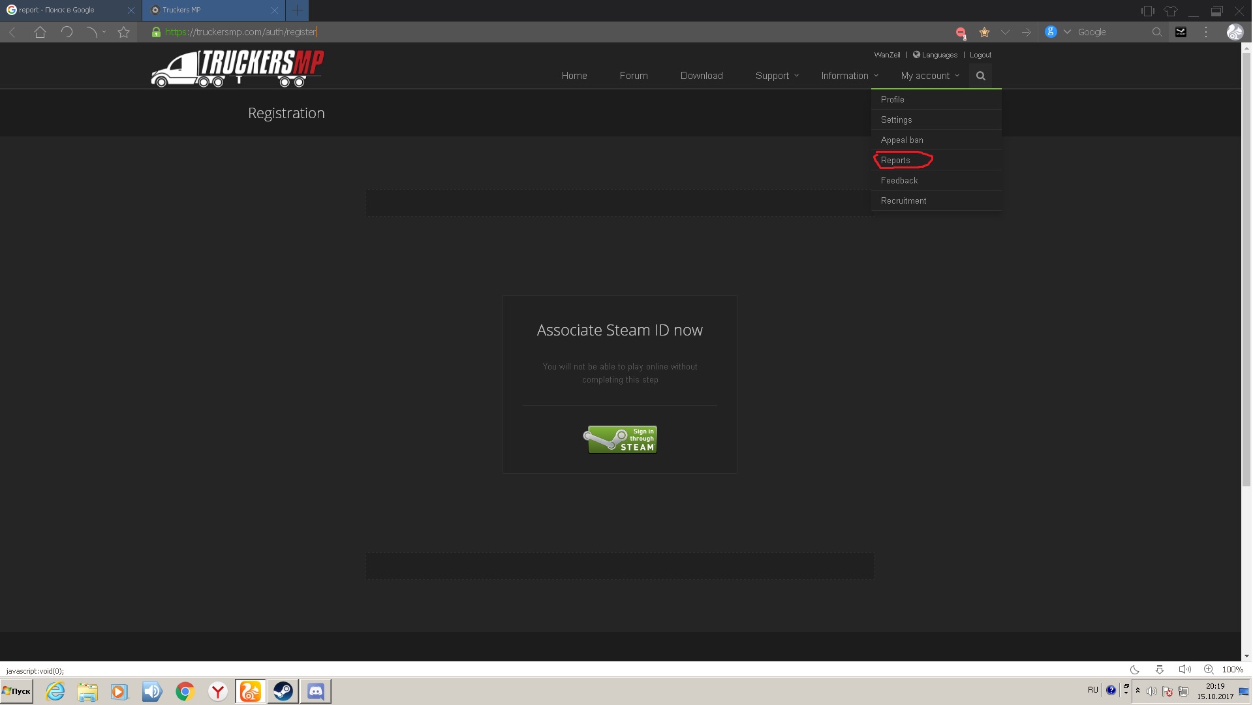The width and height of the screenshot is (1253, 705).
Task: Open the browser user avatar icon
Action: [x=1235, y=32]
